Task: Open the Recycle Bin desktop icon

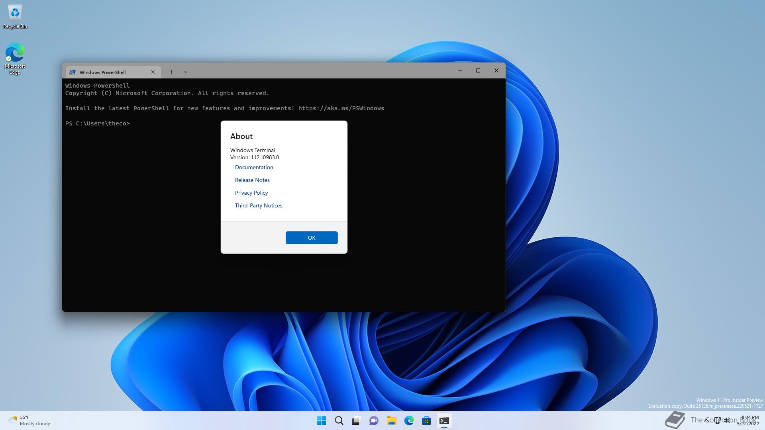Action: pos(15,16)
